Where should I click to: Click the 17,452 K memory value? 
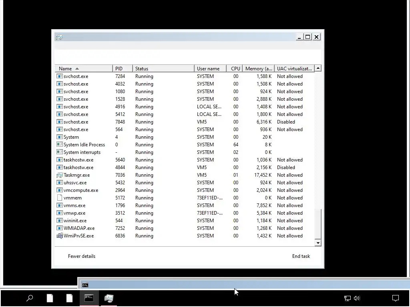[x=263, y=175]
